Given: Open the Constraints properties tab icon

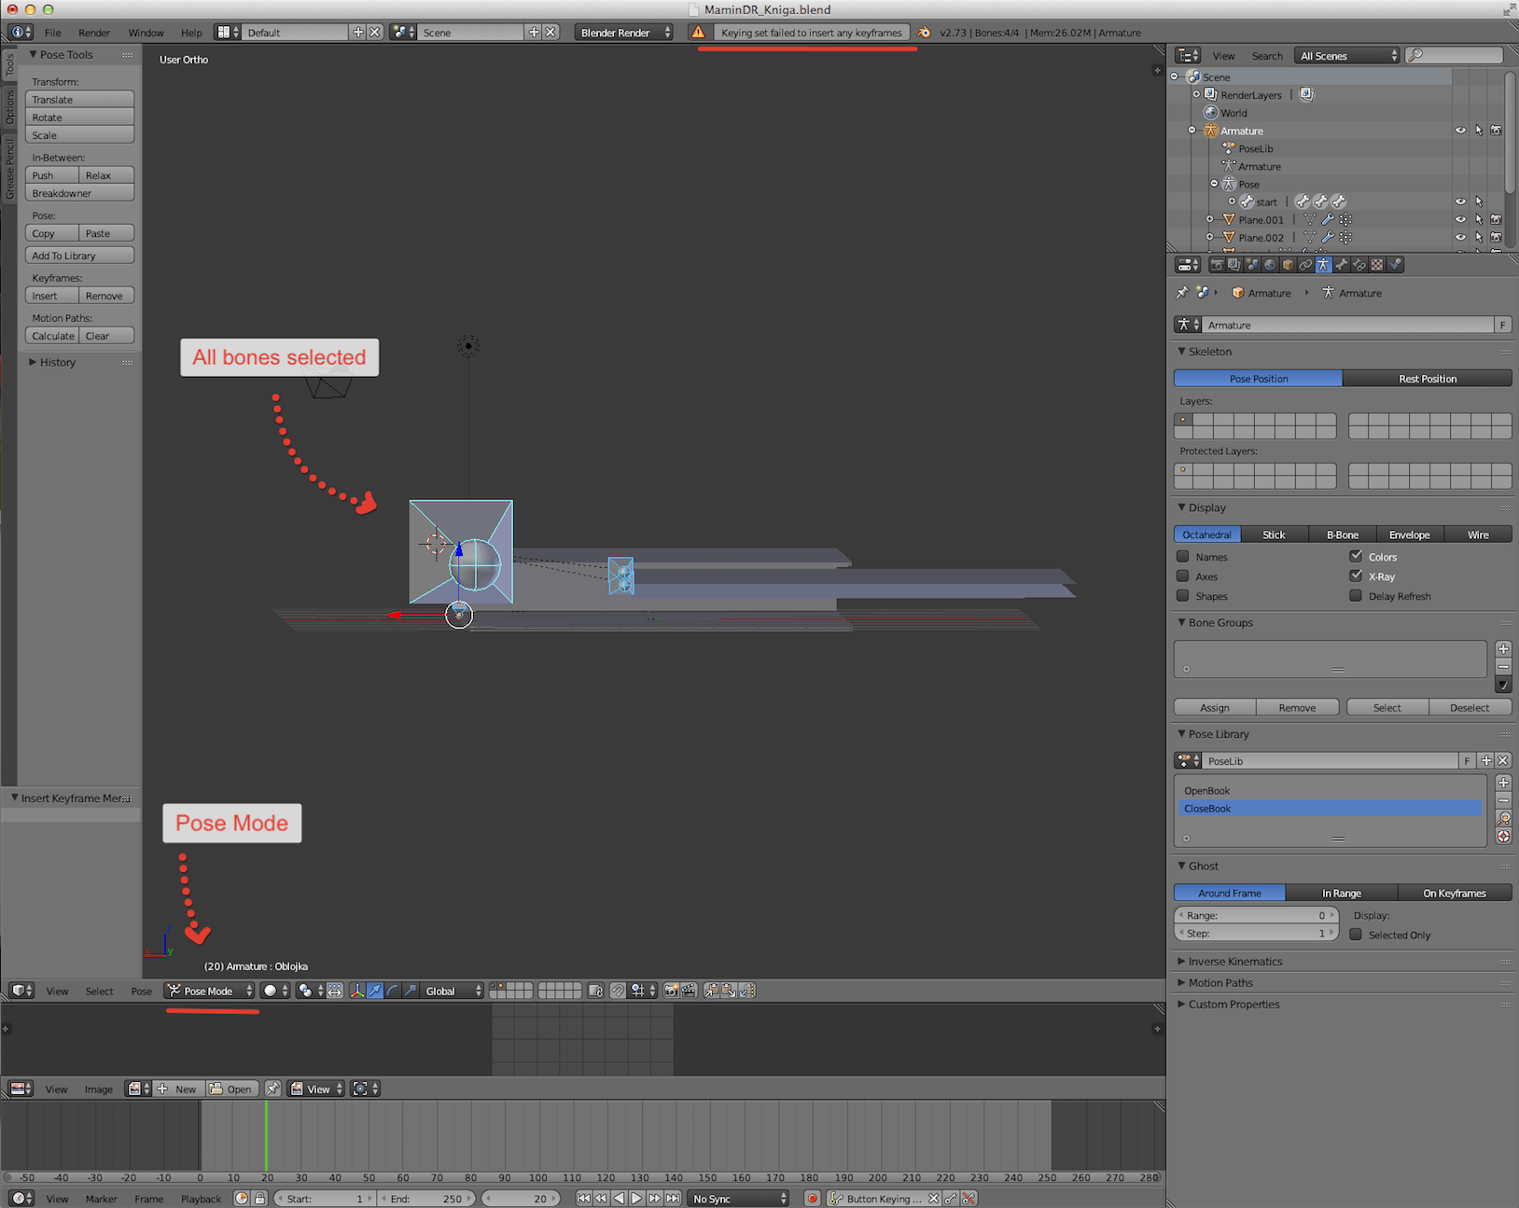Looking at the screenshot, I should 1305,264.
